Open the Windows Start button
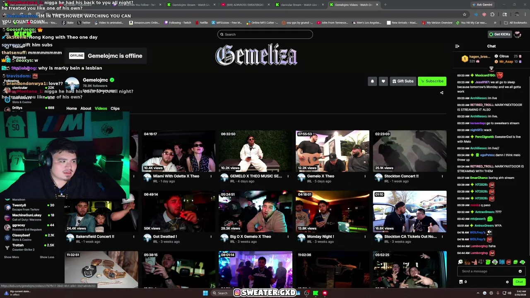This screenshot has height=298, width=530. pos(205,293)
